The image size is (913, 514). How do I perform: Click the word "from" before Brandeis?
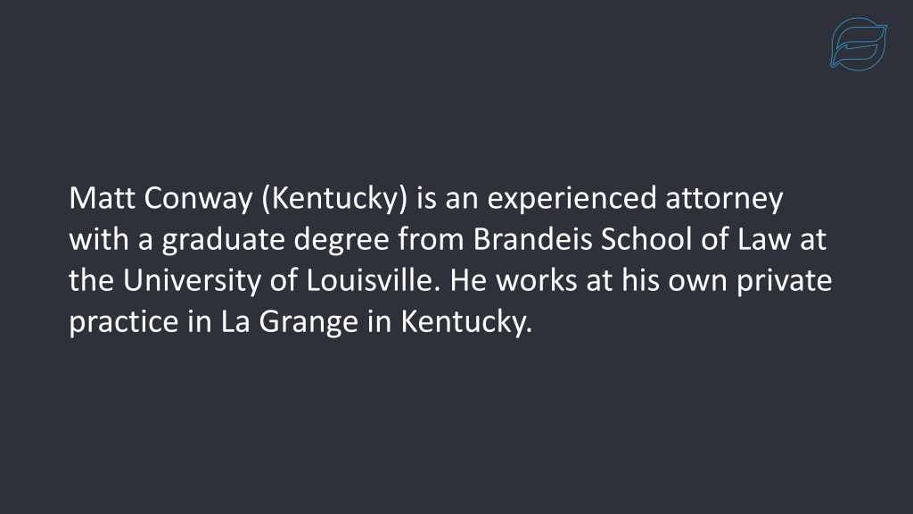(x=431, y=239)
